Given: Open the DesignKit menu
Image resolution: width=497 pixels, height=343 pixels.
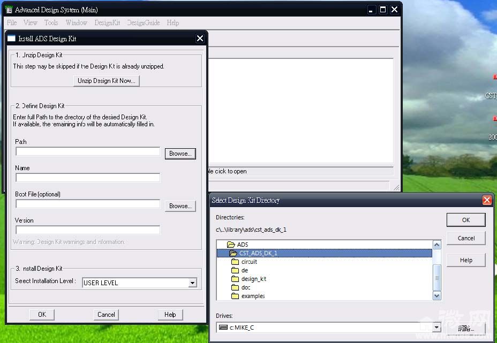Looking at the screenshot, I should tap(107, 23).
